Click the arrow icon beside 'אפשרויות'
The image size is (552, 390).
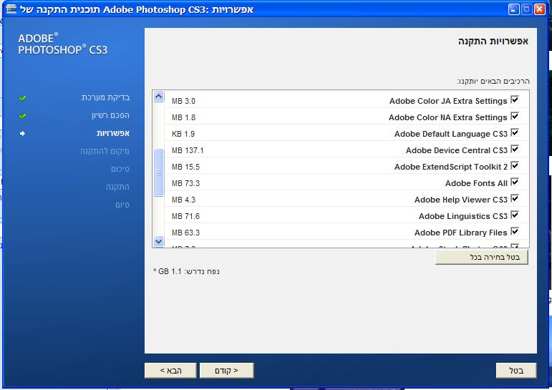pos(22,133)
